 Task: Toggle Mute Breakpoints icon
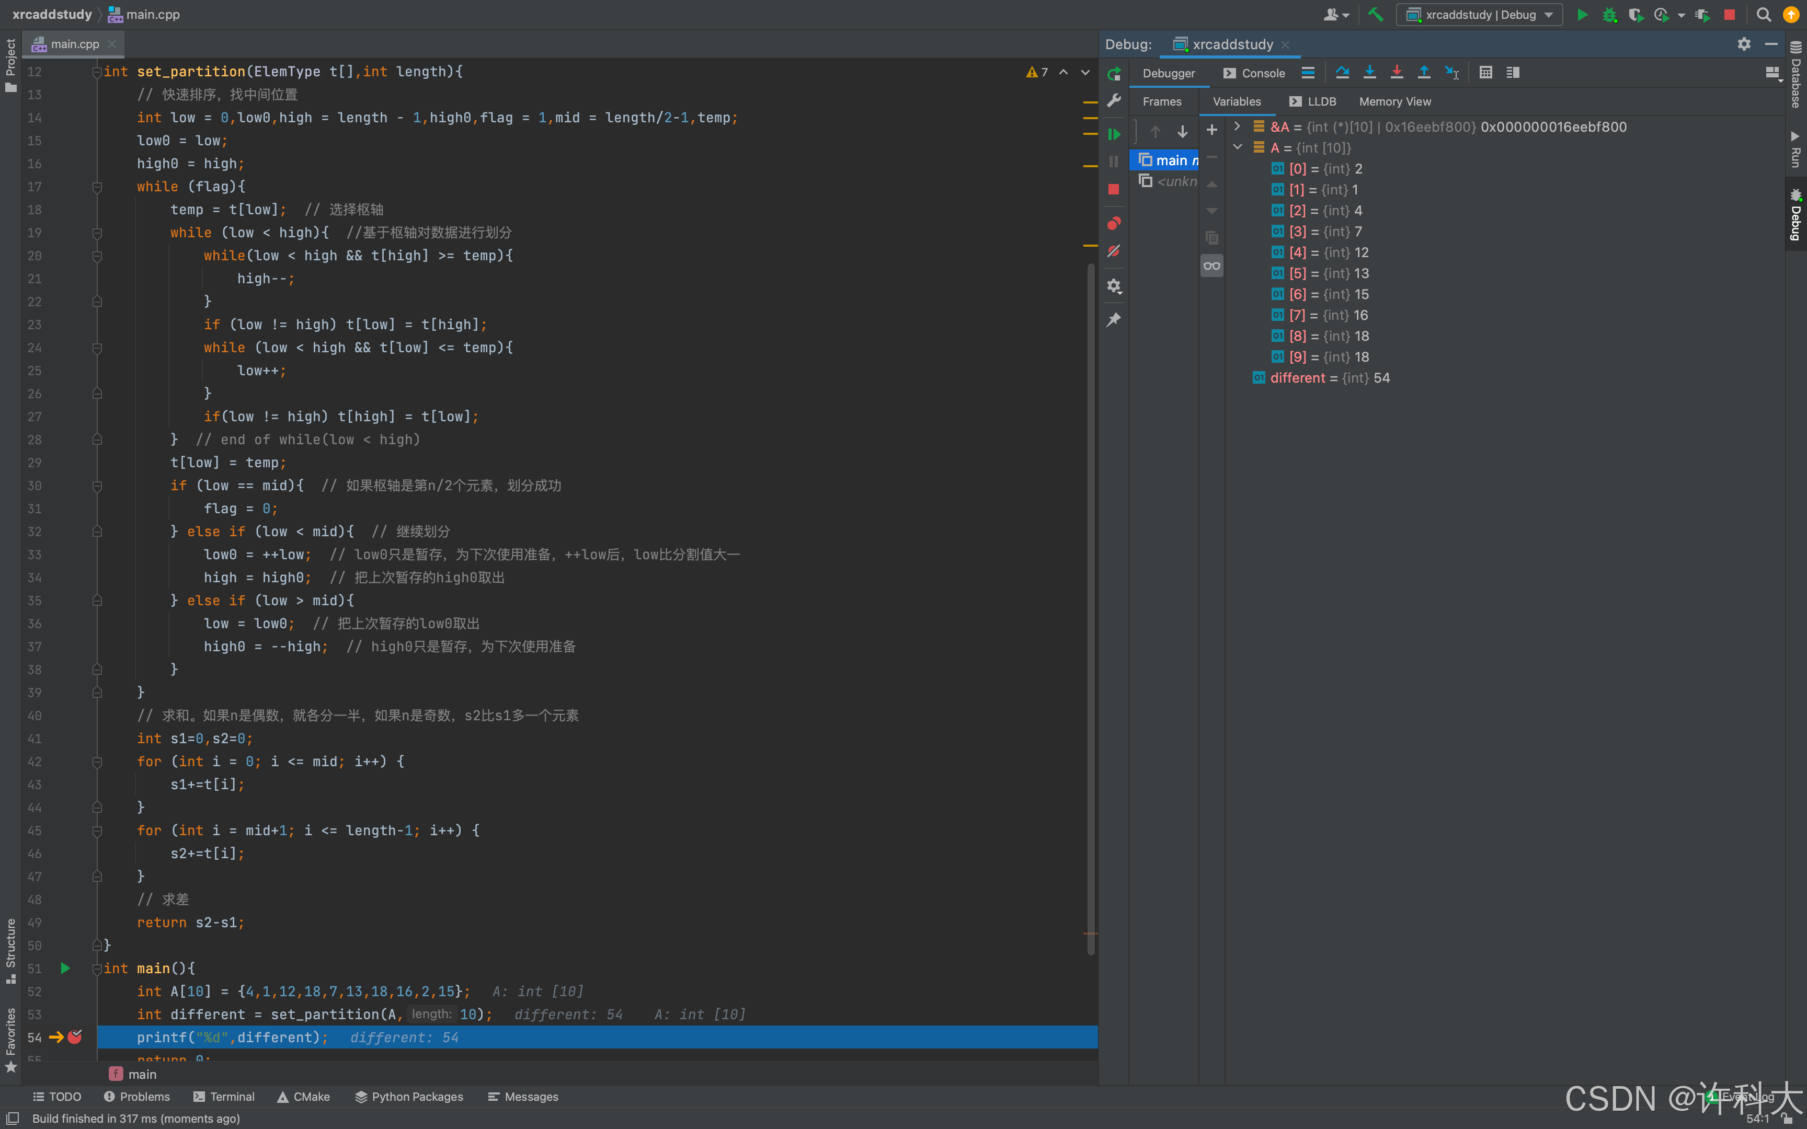pos(1113,251)
